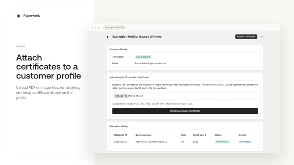The image size is (294, 165).
Task: Click the Business Name column header
Action: coord(143,135)
